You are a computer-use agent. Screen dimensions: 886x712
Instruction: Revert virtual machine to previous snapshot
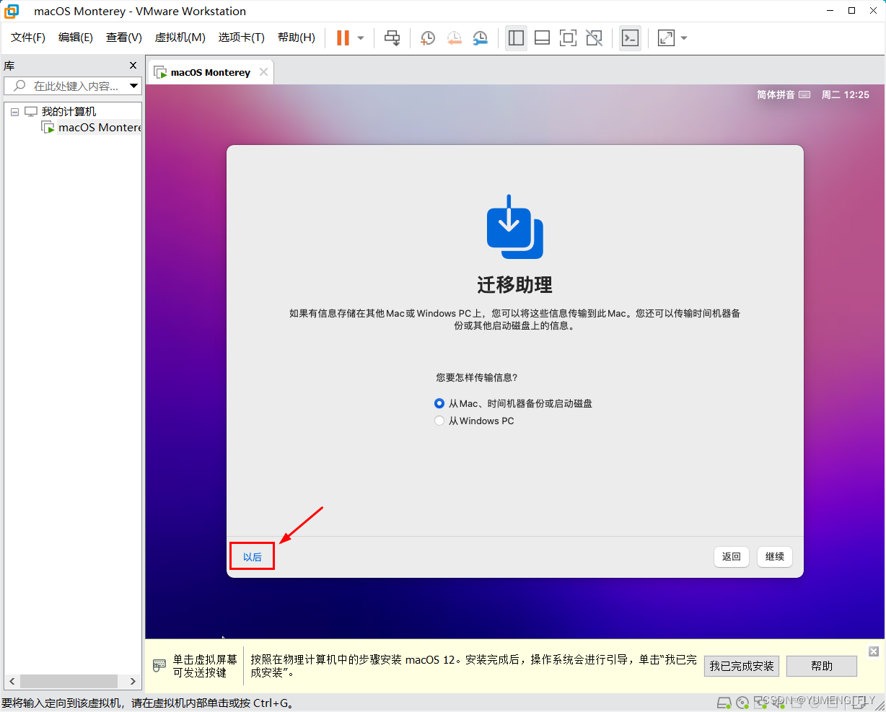[454, 38]
